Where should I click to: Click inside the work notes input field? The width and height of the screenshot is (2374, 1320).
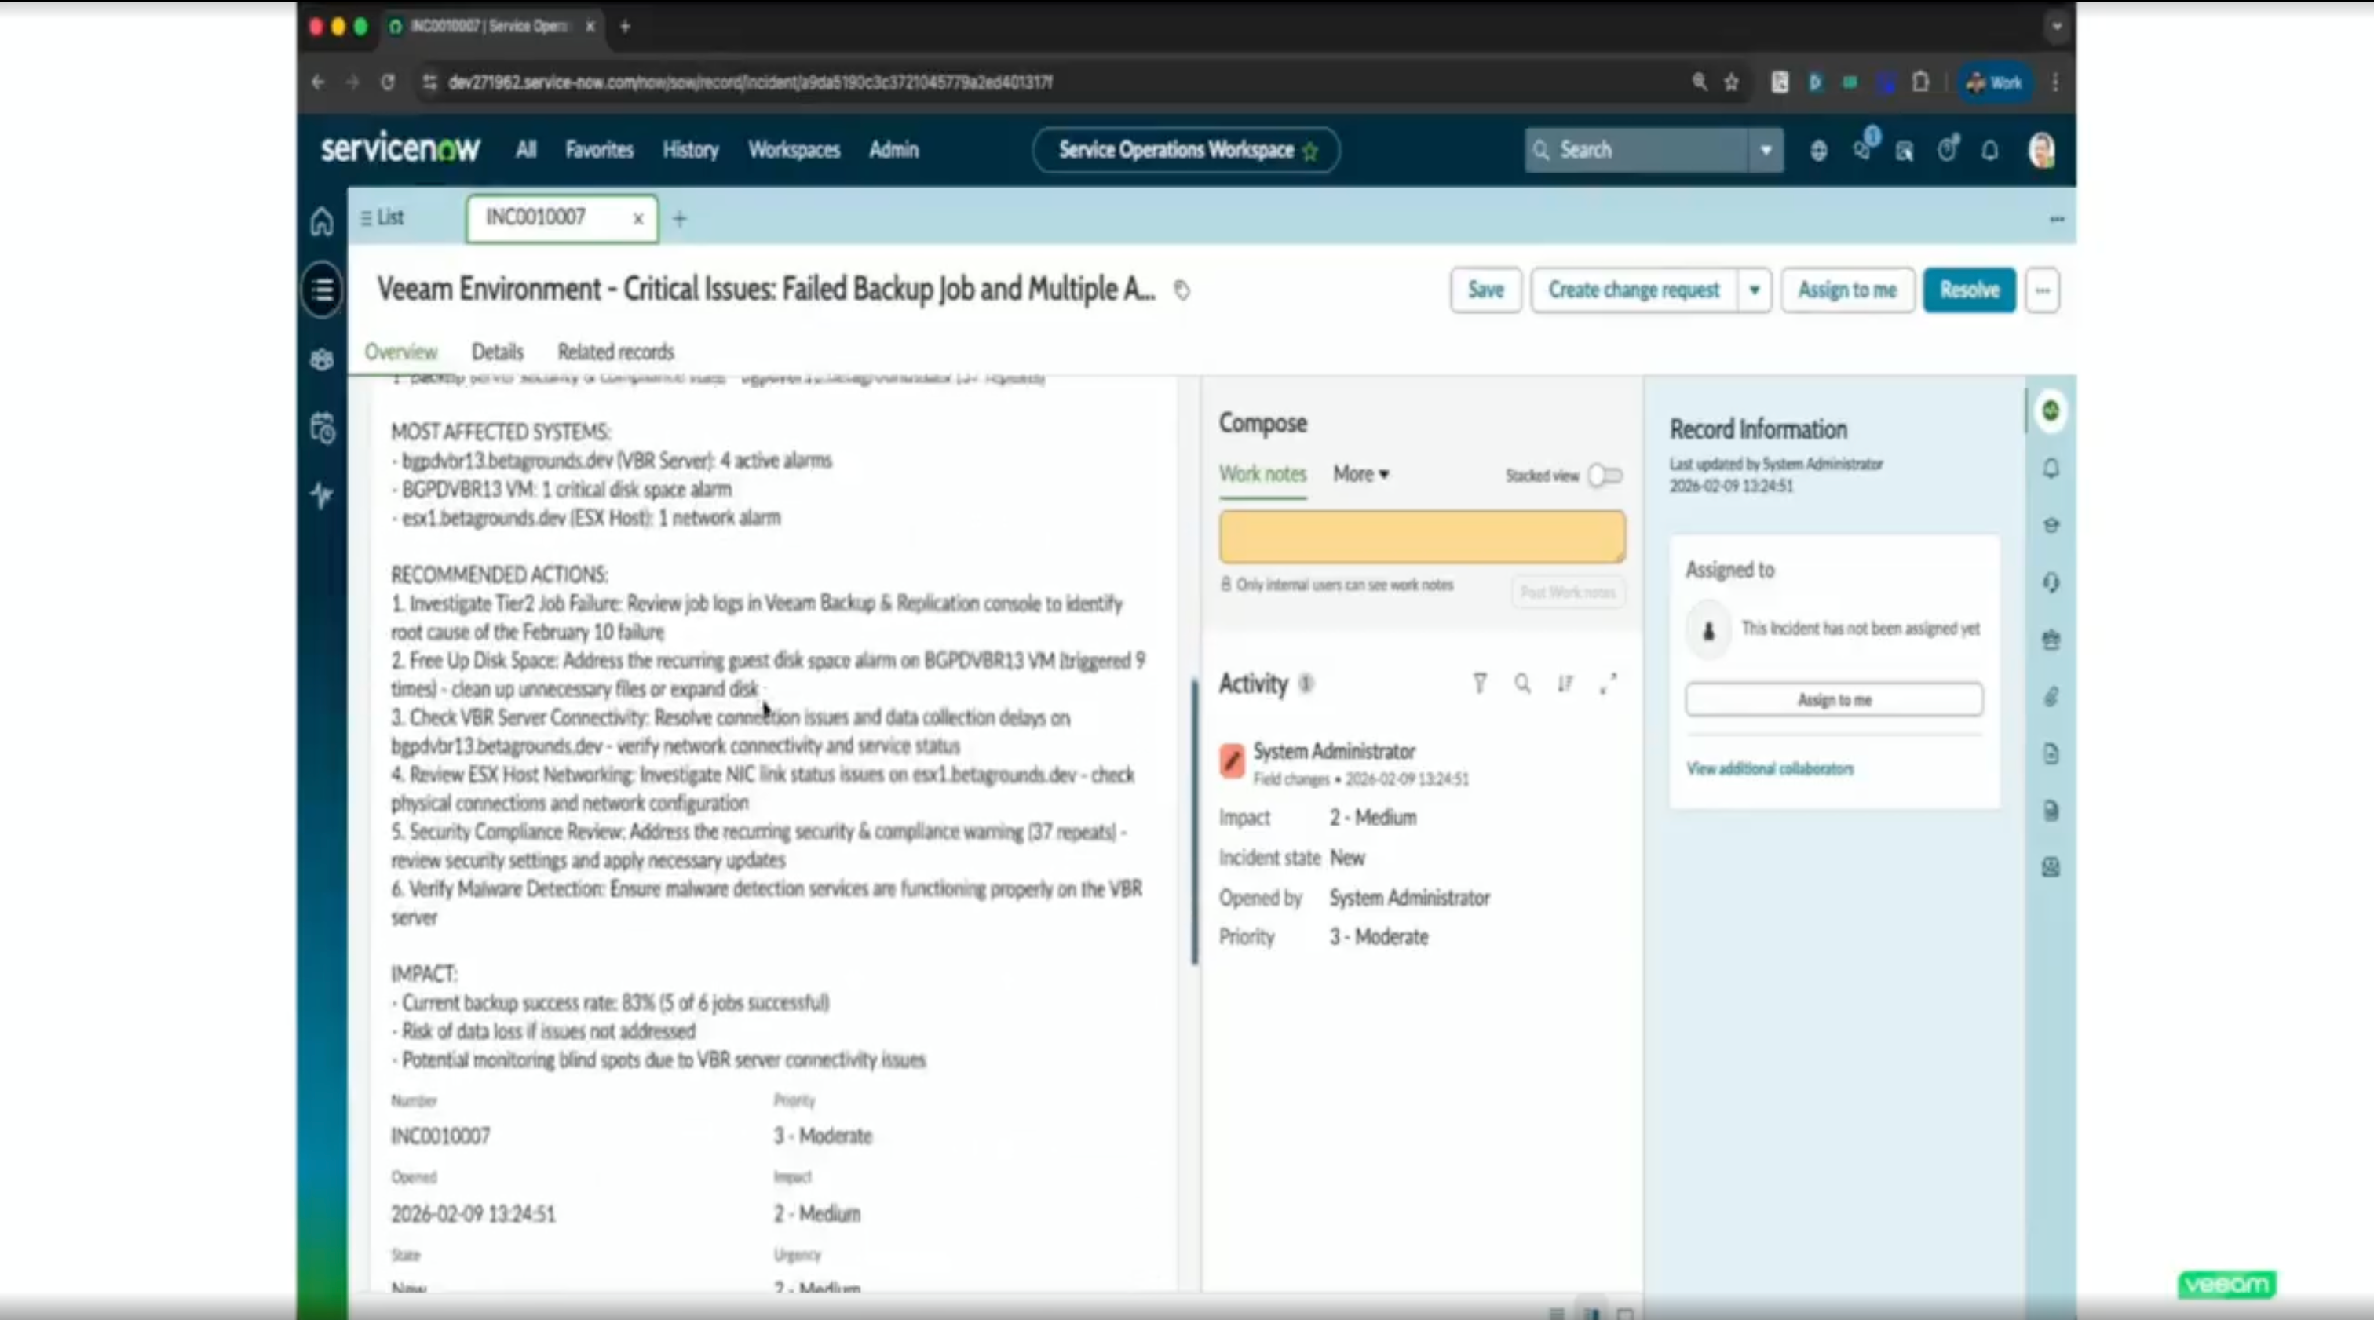pyautogui.click(x=1420, y=537)
